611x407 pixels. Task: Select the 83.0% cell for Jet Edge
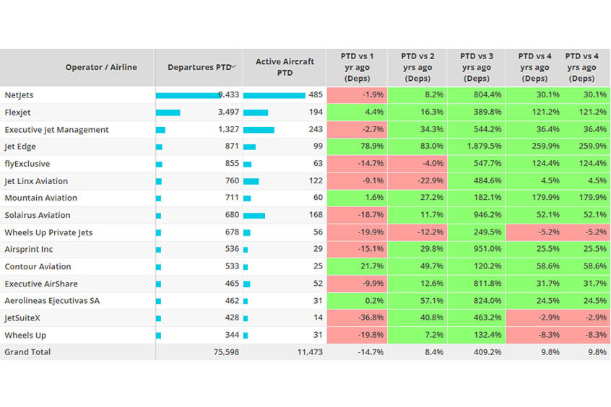coord(417,146)
